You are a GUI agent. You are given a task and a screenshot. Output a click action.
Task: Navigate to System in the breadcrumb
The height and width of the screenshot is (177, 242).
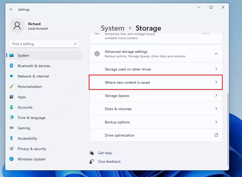[x=112, y=28]
